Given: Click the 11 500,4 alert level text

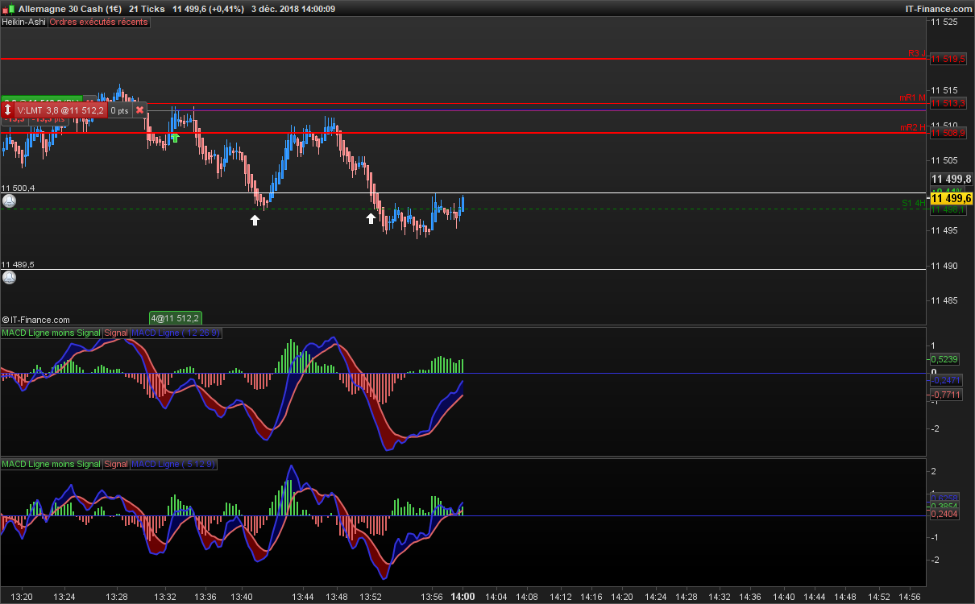Looking at the screenshot, I should click(18, 188).
